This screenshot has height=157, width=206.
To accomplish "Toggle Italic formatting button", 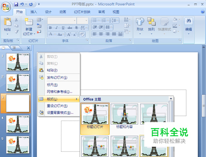I will 56,28.
